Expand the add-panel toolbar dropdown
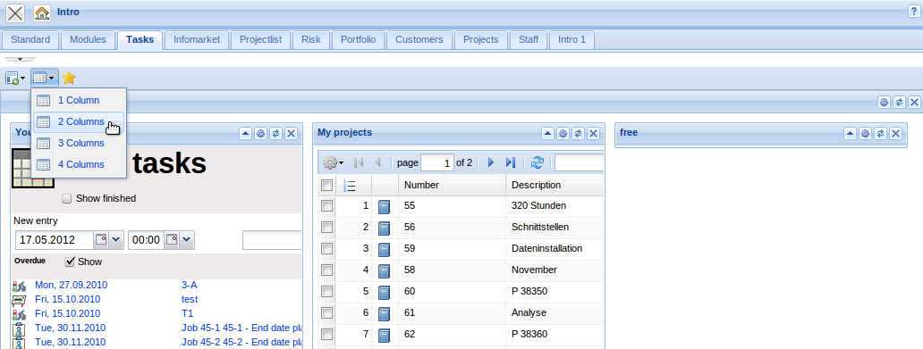923x349 pixels. point(15,78)
